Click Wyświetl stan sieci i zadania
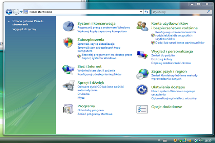 click(x=96, y=70)
